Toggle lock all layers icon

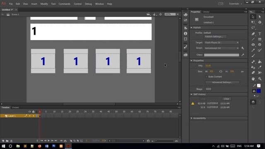[x=33, y=112]
